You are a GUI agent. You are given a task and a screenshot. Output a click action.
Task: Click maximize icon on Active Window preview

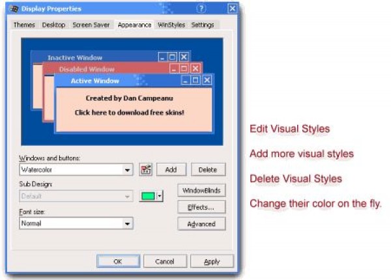click(195, 80)
